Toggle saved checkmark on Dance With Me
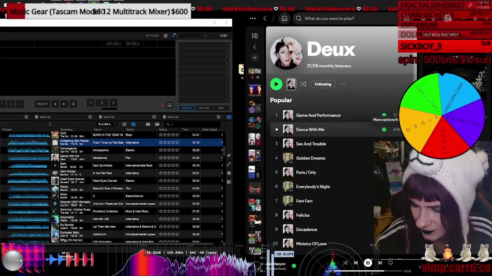Image resolution: width=492 pixels, height=276 pixels. click(384, 130)
